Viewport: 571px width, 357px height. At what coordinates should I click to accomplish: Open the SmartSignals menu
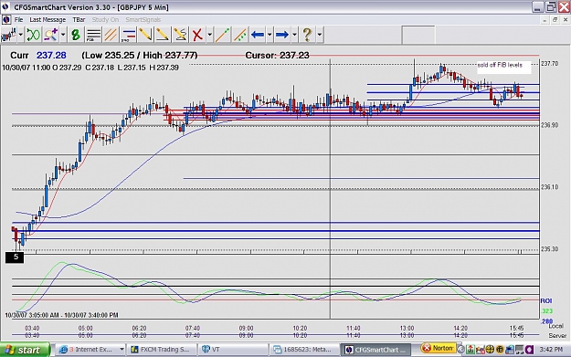click(x=143, y=20)
